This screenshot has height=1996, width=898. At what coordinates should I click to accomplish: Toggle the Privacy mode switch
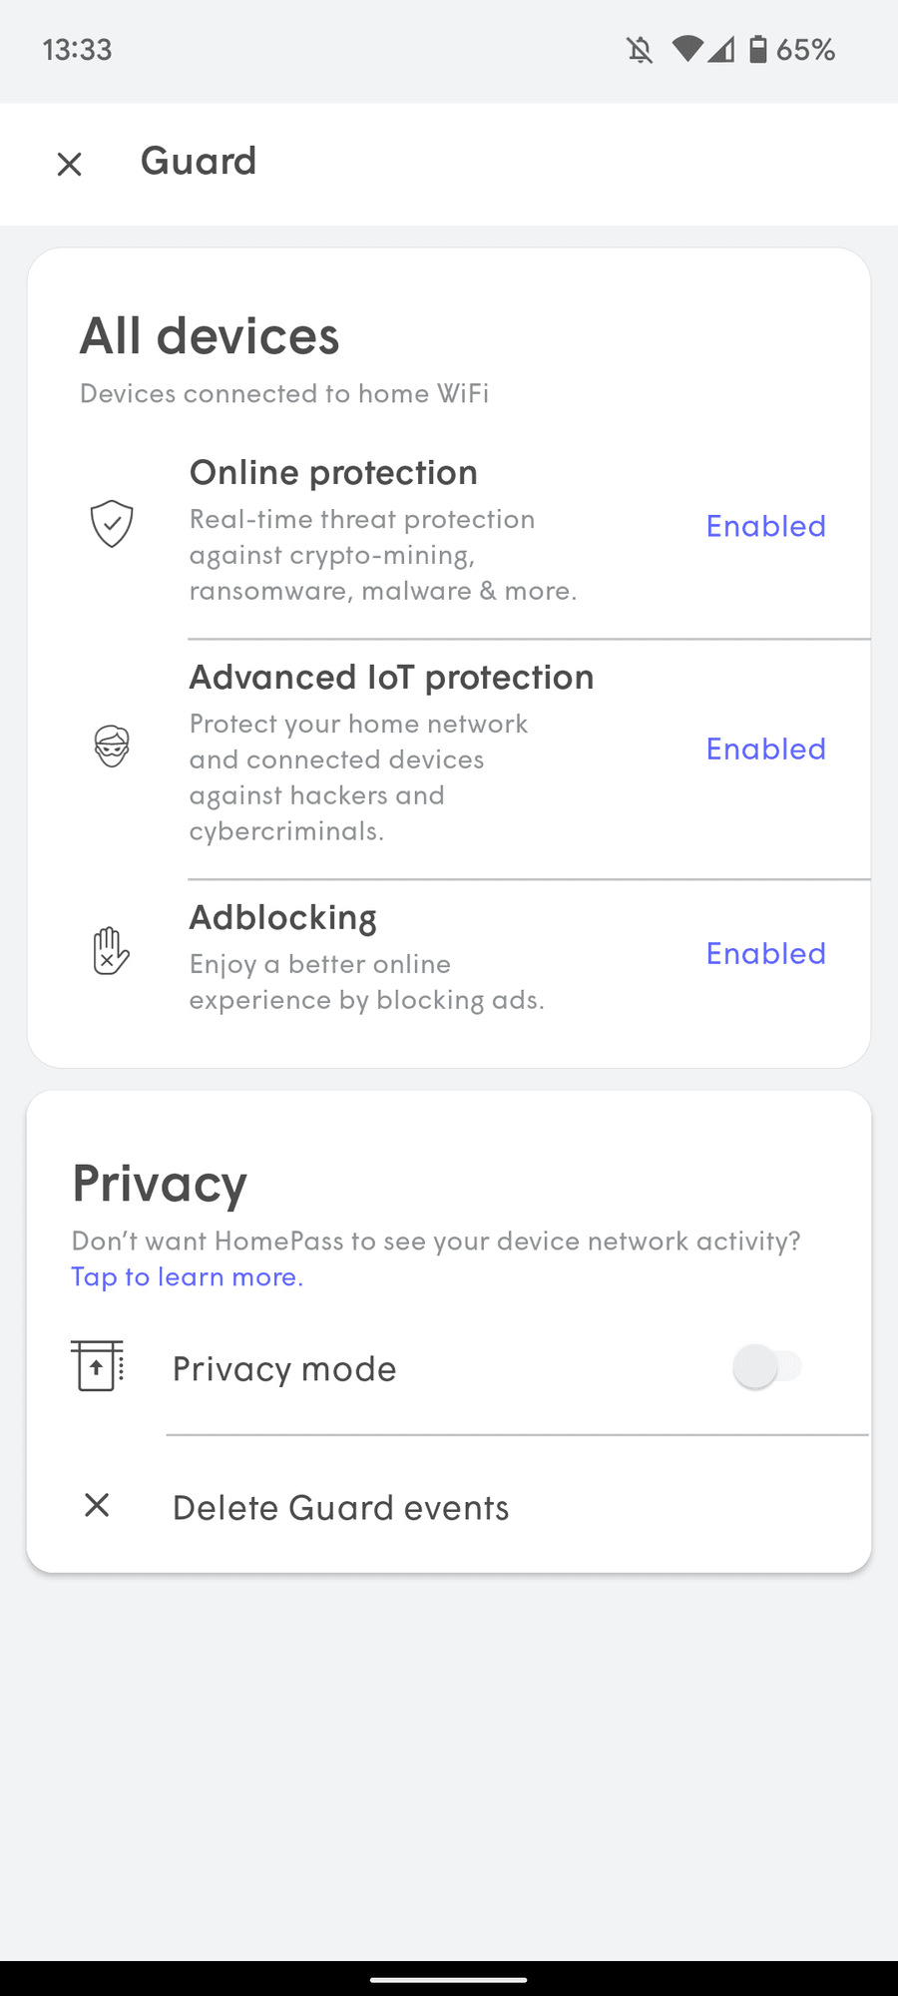click(766, 1366)
